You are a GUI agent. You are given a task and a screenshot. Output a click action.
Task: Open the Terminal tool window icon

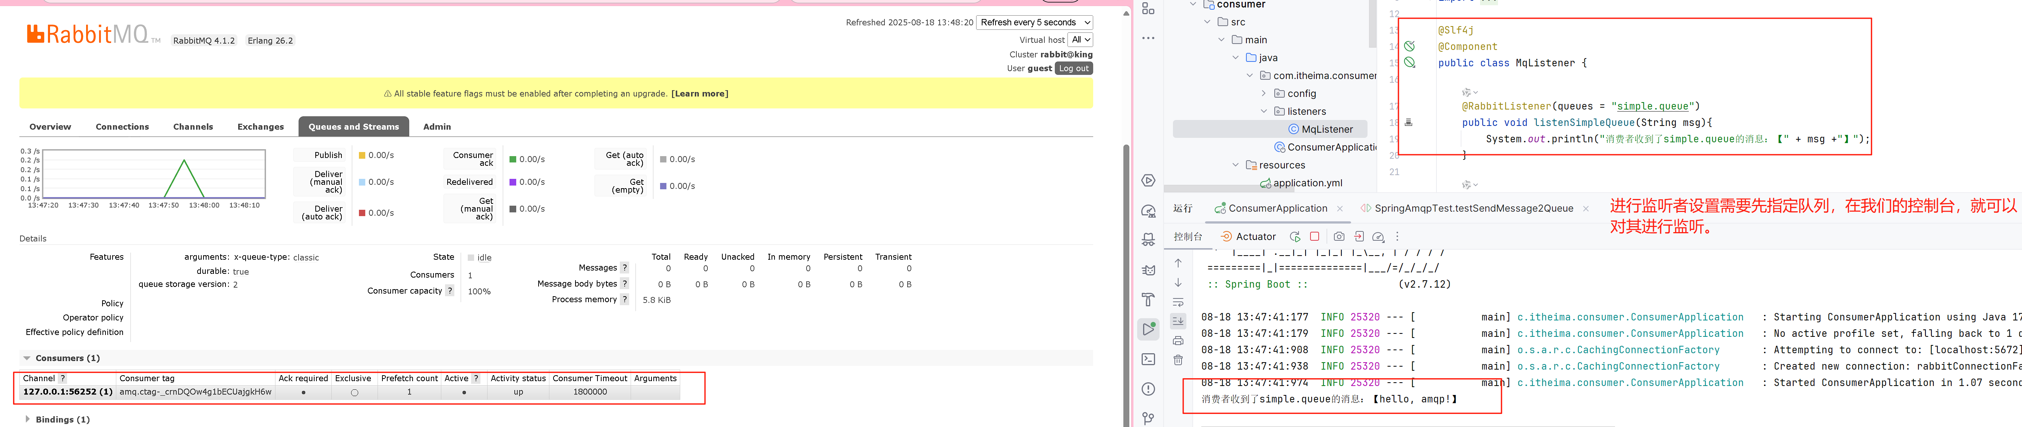(x=1148, y=360)
